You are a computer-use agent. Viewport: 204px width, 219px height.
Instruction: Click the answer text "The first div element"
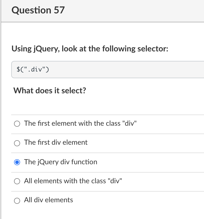point(56,142)
